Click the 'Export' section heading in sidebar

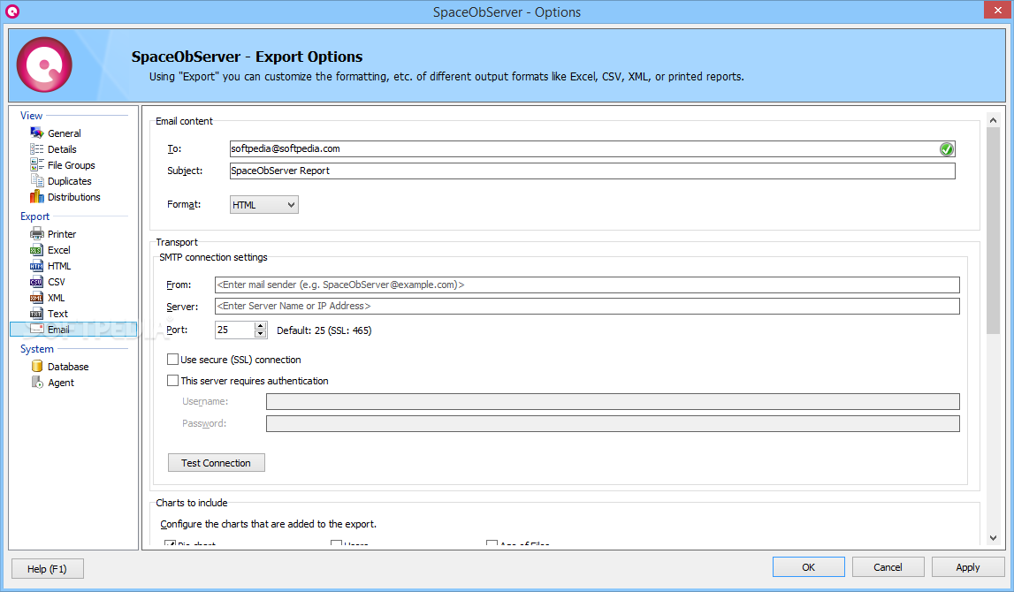click(35, 216)
